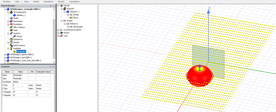Close the Properties panel

[54, 67]
